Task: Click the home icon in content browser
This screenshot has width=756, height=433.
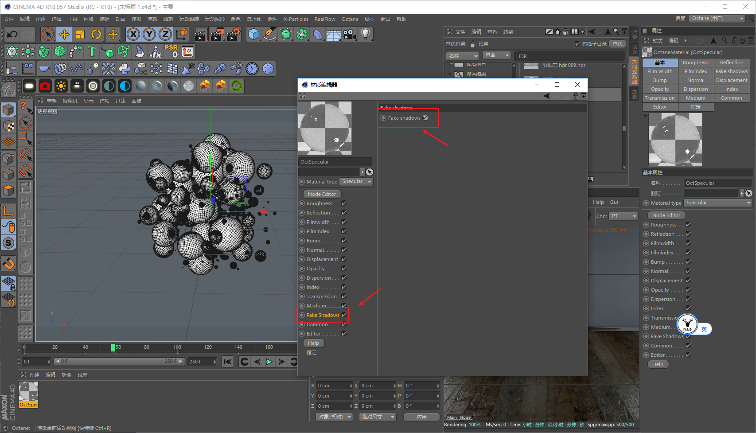Action: [558, 32]
